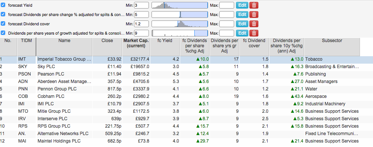Delete the forecast Yield filter with trash icon
Image resolution: width=373 pixels, height=147 pixels.
254,5
